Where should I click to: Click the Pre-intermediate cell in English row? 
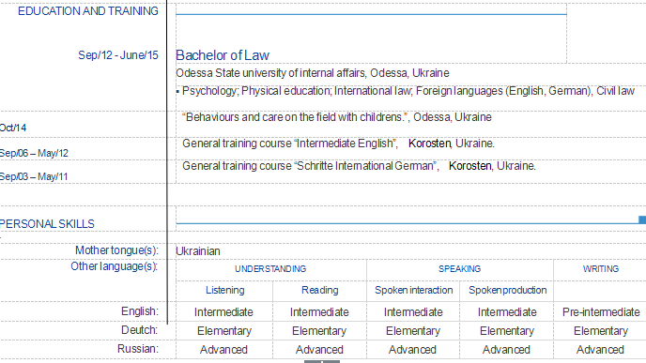click(x=601, y=312)
